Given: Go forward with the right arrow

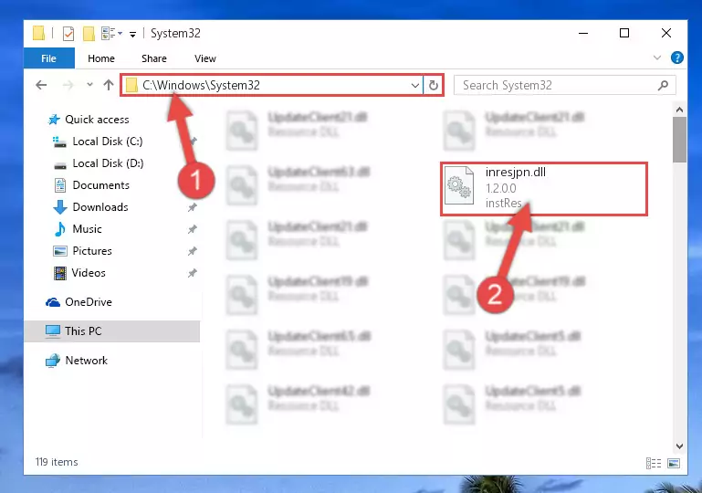Looking at the screenshot, I should [68, 85].
